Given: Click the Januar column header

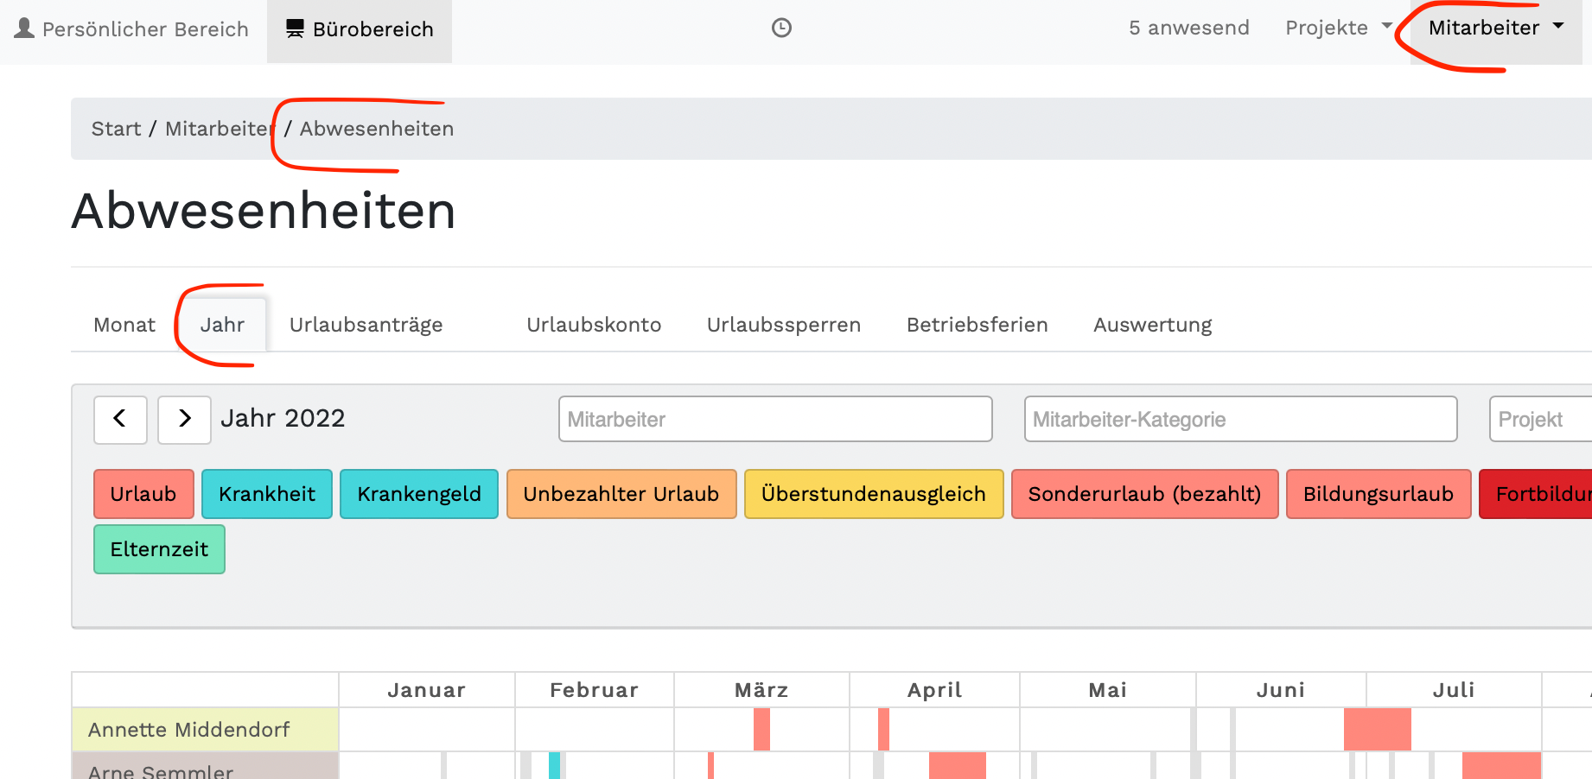Looking at the screenshot, I should point(427,690).
